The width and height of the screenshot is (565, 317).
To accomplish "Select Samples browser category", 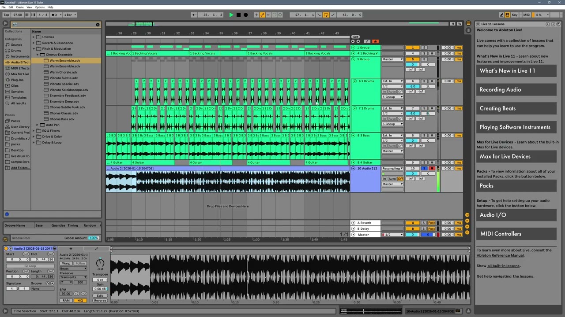I will pos(17,92).
